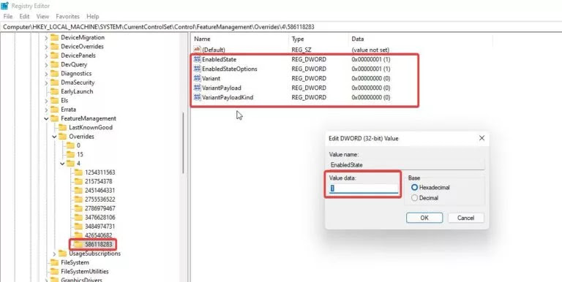The width and height of the screenshot is (562, 282).
Task: Select the 586118283 folder icon
Action: pos(78,244)
